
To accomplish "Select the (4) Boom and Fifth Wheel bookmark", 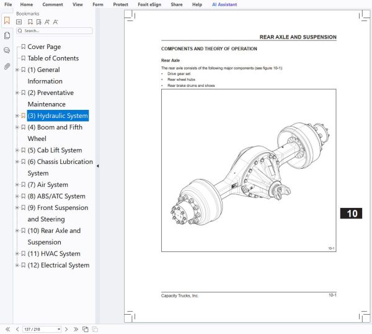I will click(55, 133).
